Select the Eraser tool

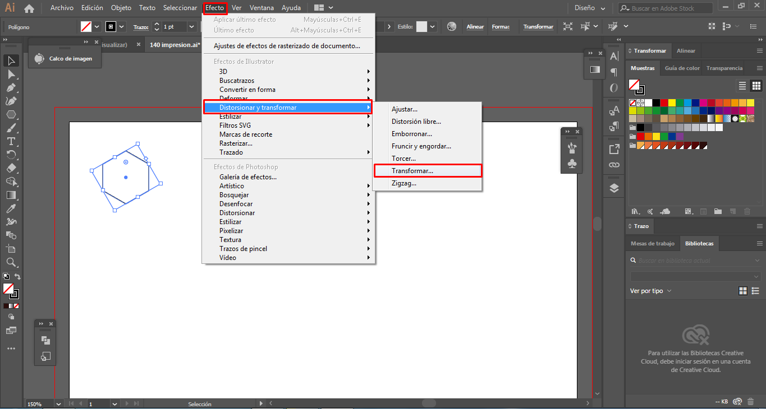[x=11, y=168]
